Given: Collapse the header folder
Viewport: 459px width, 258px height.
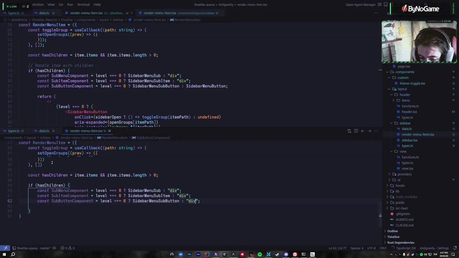Looking at the screenshot, I should [x=404, y=95].
